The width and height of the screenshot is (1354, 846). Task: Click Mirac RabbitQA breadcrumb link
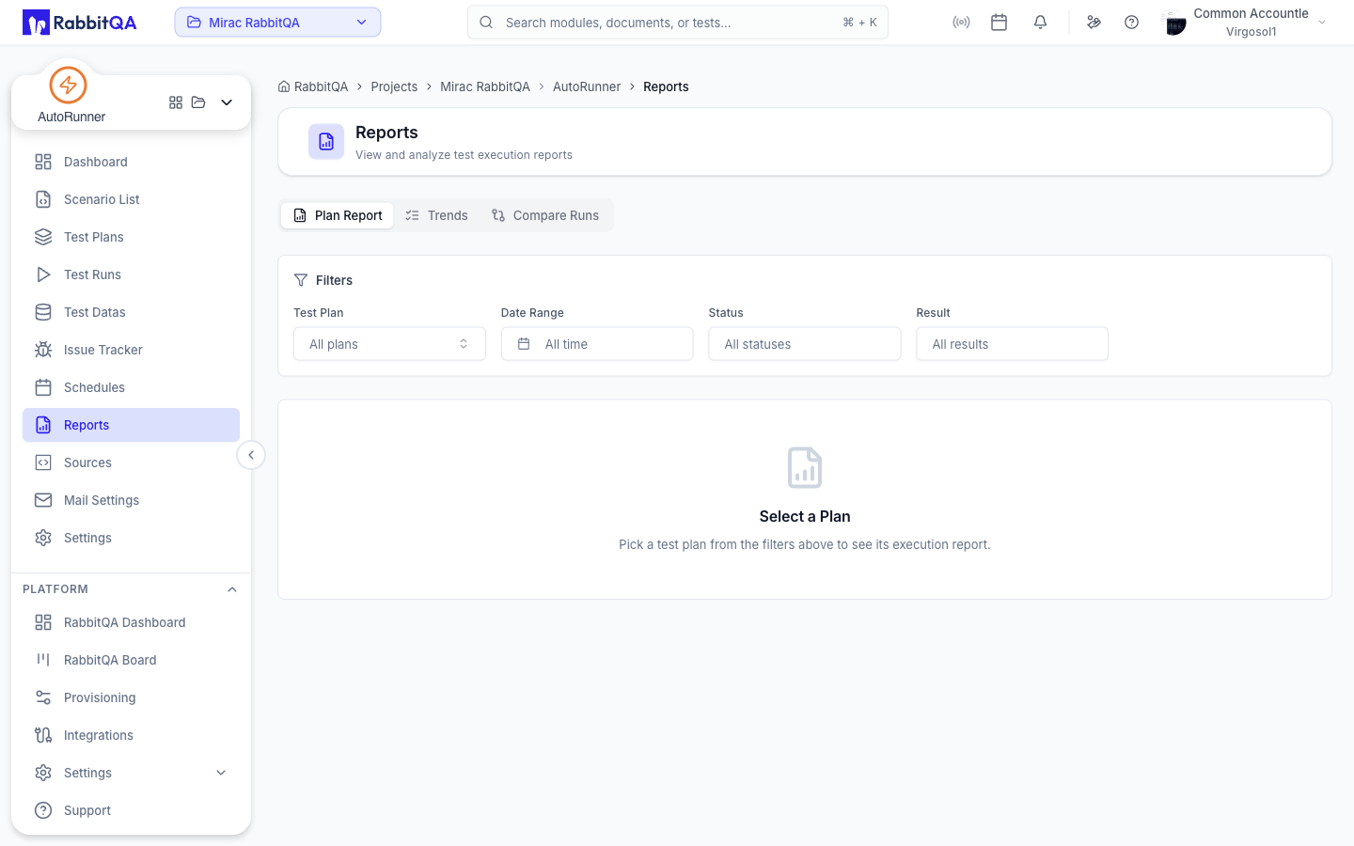(x=485, y=86)
